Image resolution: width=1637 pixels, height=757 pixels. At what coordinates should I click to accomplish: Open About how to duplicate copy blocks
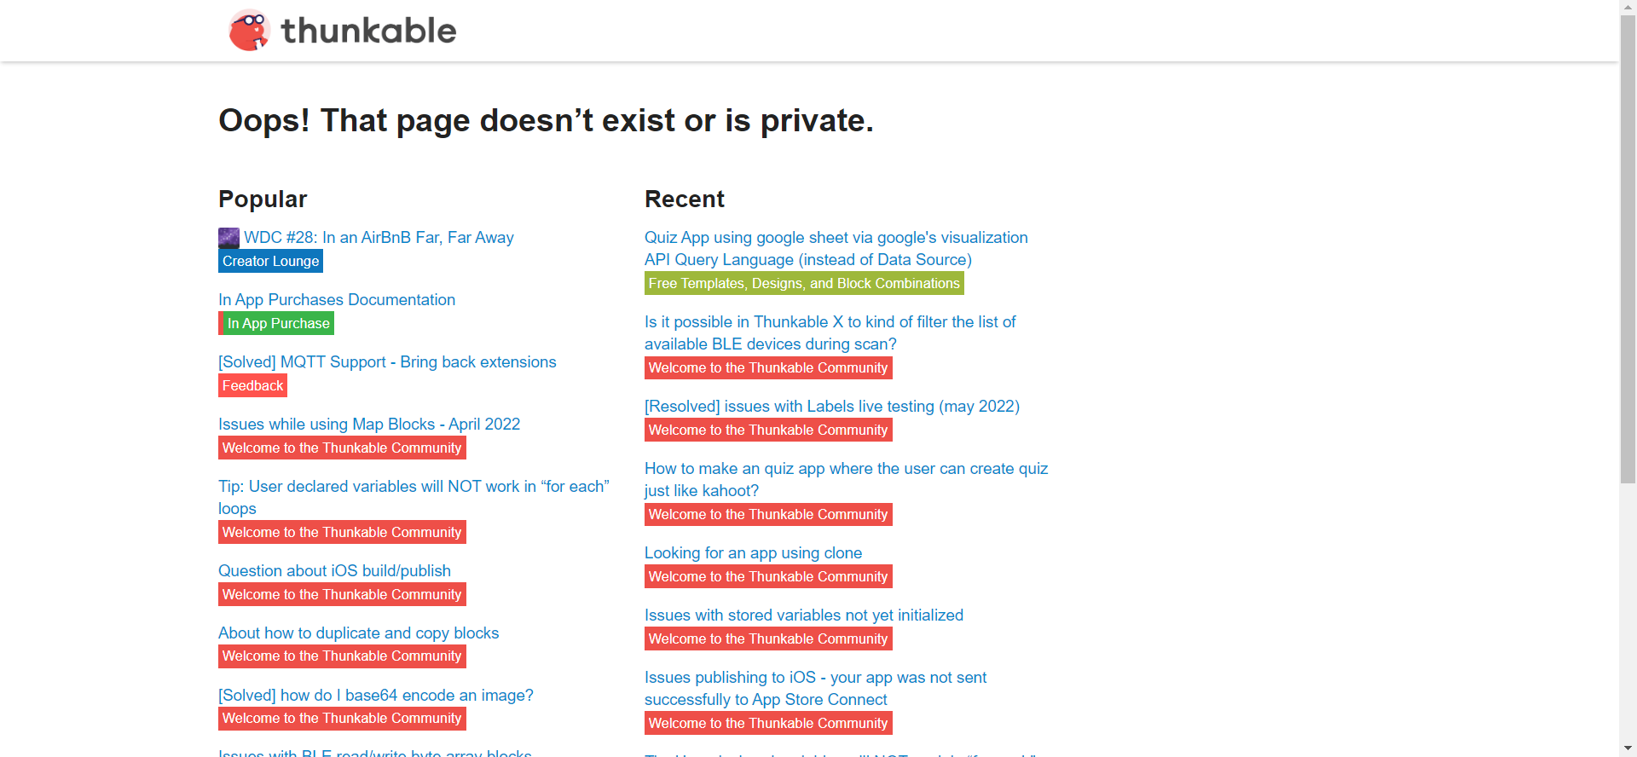tap(358, 633)
